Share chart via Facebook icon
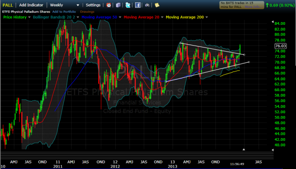296x169 pixels. [x=138, y=5]
